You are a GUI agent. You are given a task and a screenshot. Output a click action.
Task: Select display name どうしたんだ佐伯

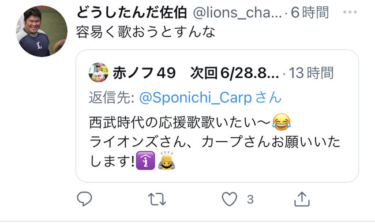coord(132,13)
